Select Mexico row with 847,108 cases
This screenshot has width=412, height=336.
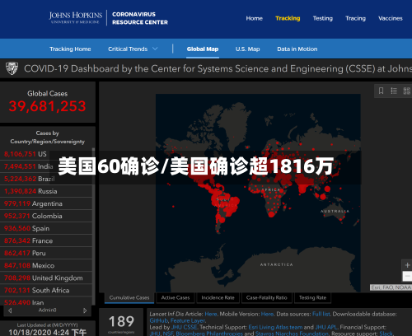coord(46,265)
